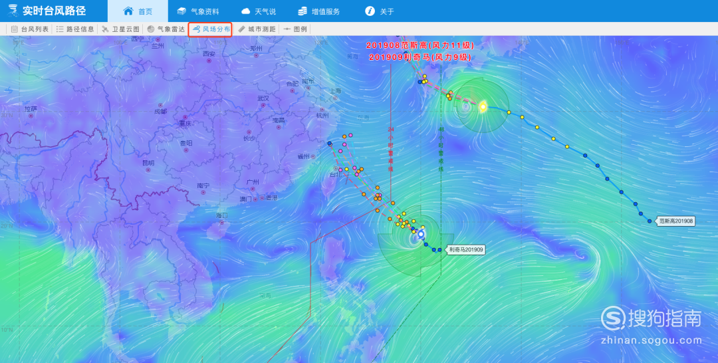Open the 天气说 cloud menu item
The width and height of the screenshot is (718, 363).
[258, 11]
